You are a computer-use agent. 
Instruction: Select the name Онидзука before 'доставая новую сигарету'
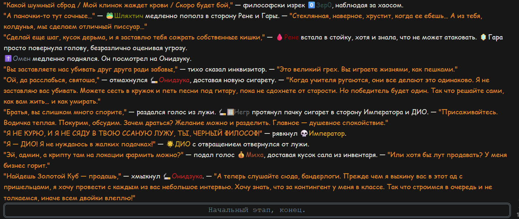[174, 80]
